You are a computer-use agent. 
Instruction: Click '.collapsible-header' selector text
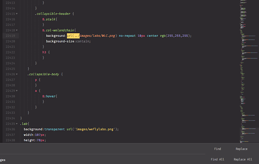pyautogui.click(x=52, y=14)
